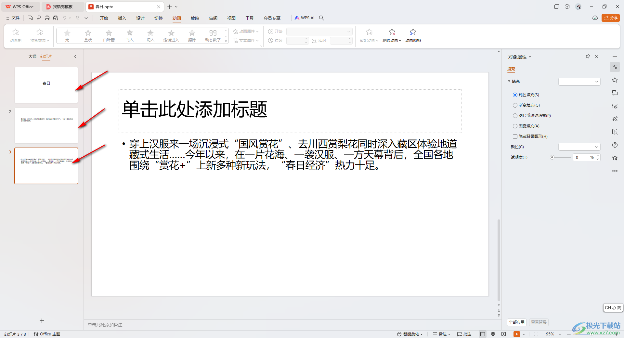Enable hide background graphics (隐藏背景图形) checkbox
The height and width of the screenshot is (338, 624).
(515, 136)
